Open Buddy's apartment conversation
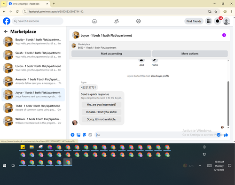Screen dimensions: 235x185 click(33, 42)
